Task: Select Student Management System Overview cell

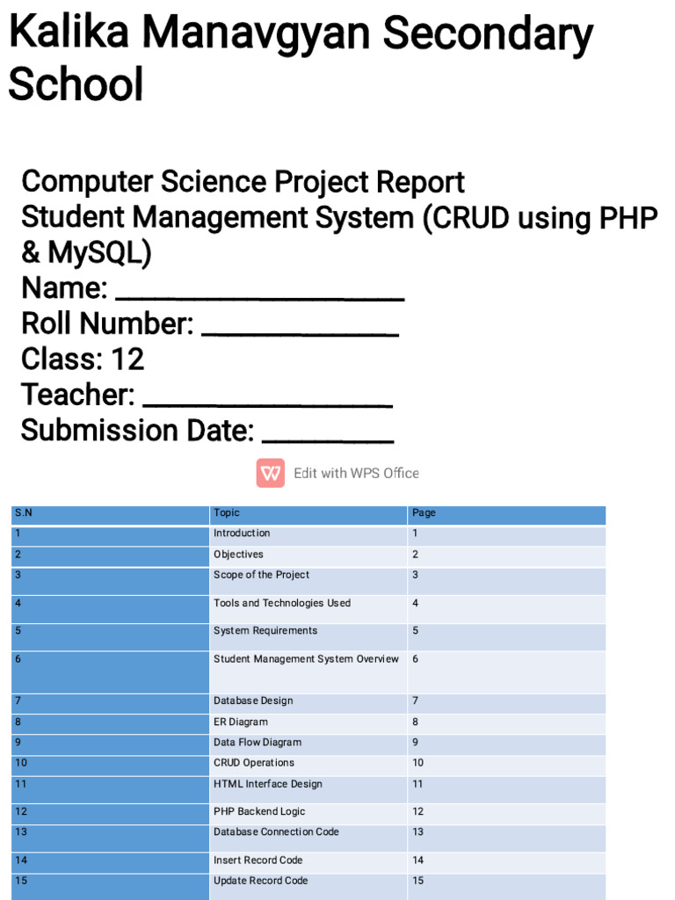Action: click(308, 671)
